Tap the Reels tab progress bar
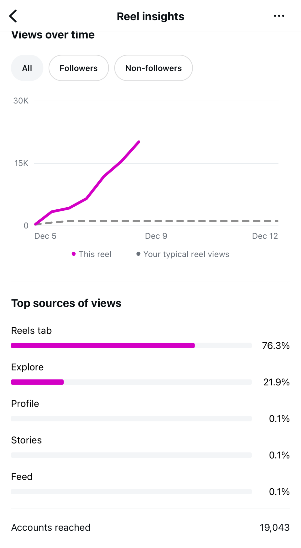Image resolution: width=301 pixels, height=548 pixels. (x=131, y=346)
